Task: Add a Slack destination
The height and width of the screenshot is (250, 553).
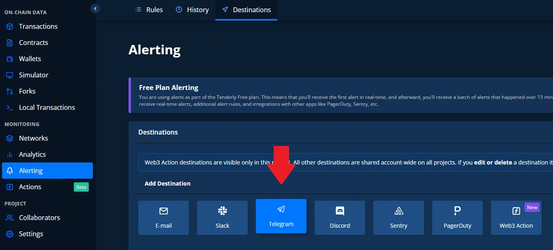Action: 222,218
